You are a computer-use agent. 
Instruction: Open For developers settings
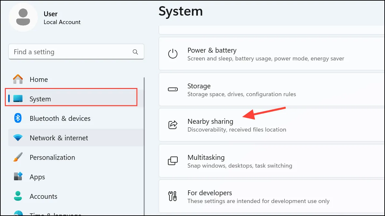click(272, 196)
